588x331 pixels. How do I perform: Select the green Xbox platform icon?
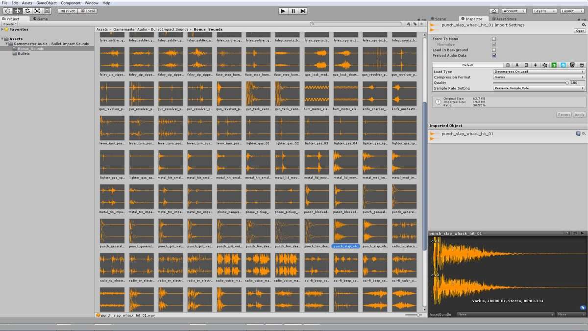pyautogui.click(x=554, y=65)
